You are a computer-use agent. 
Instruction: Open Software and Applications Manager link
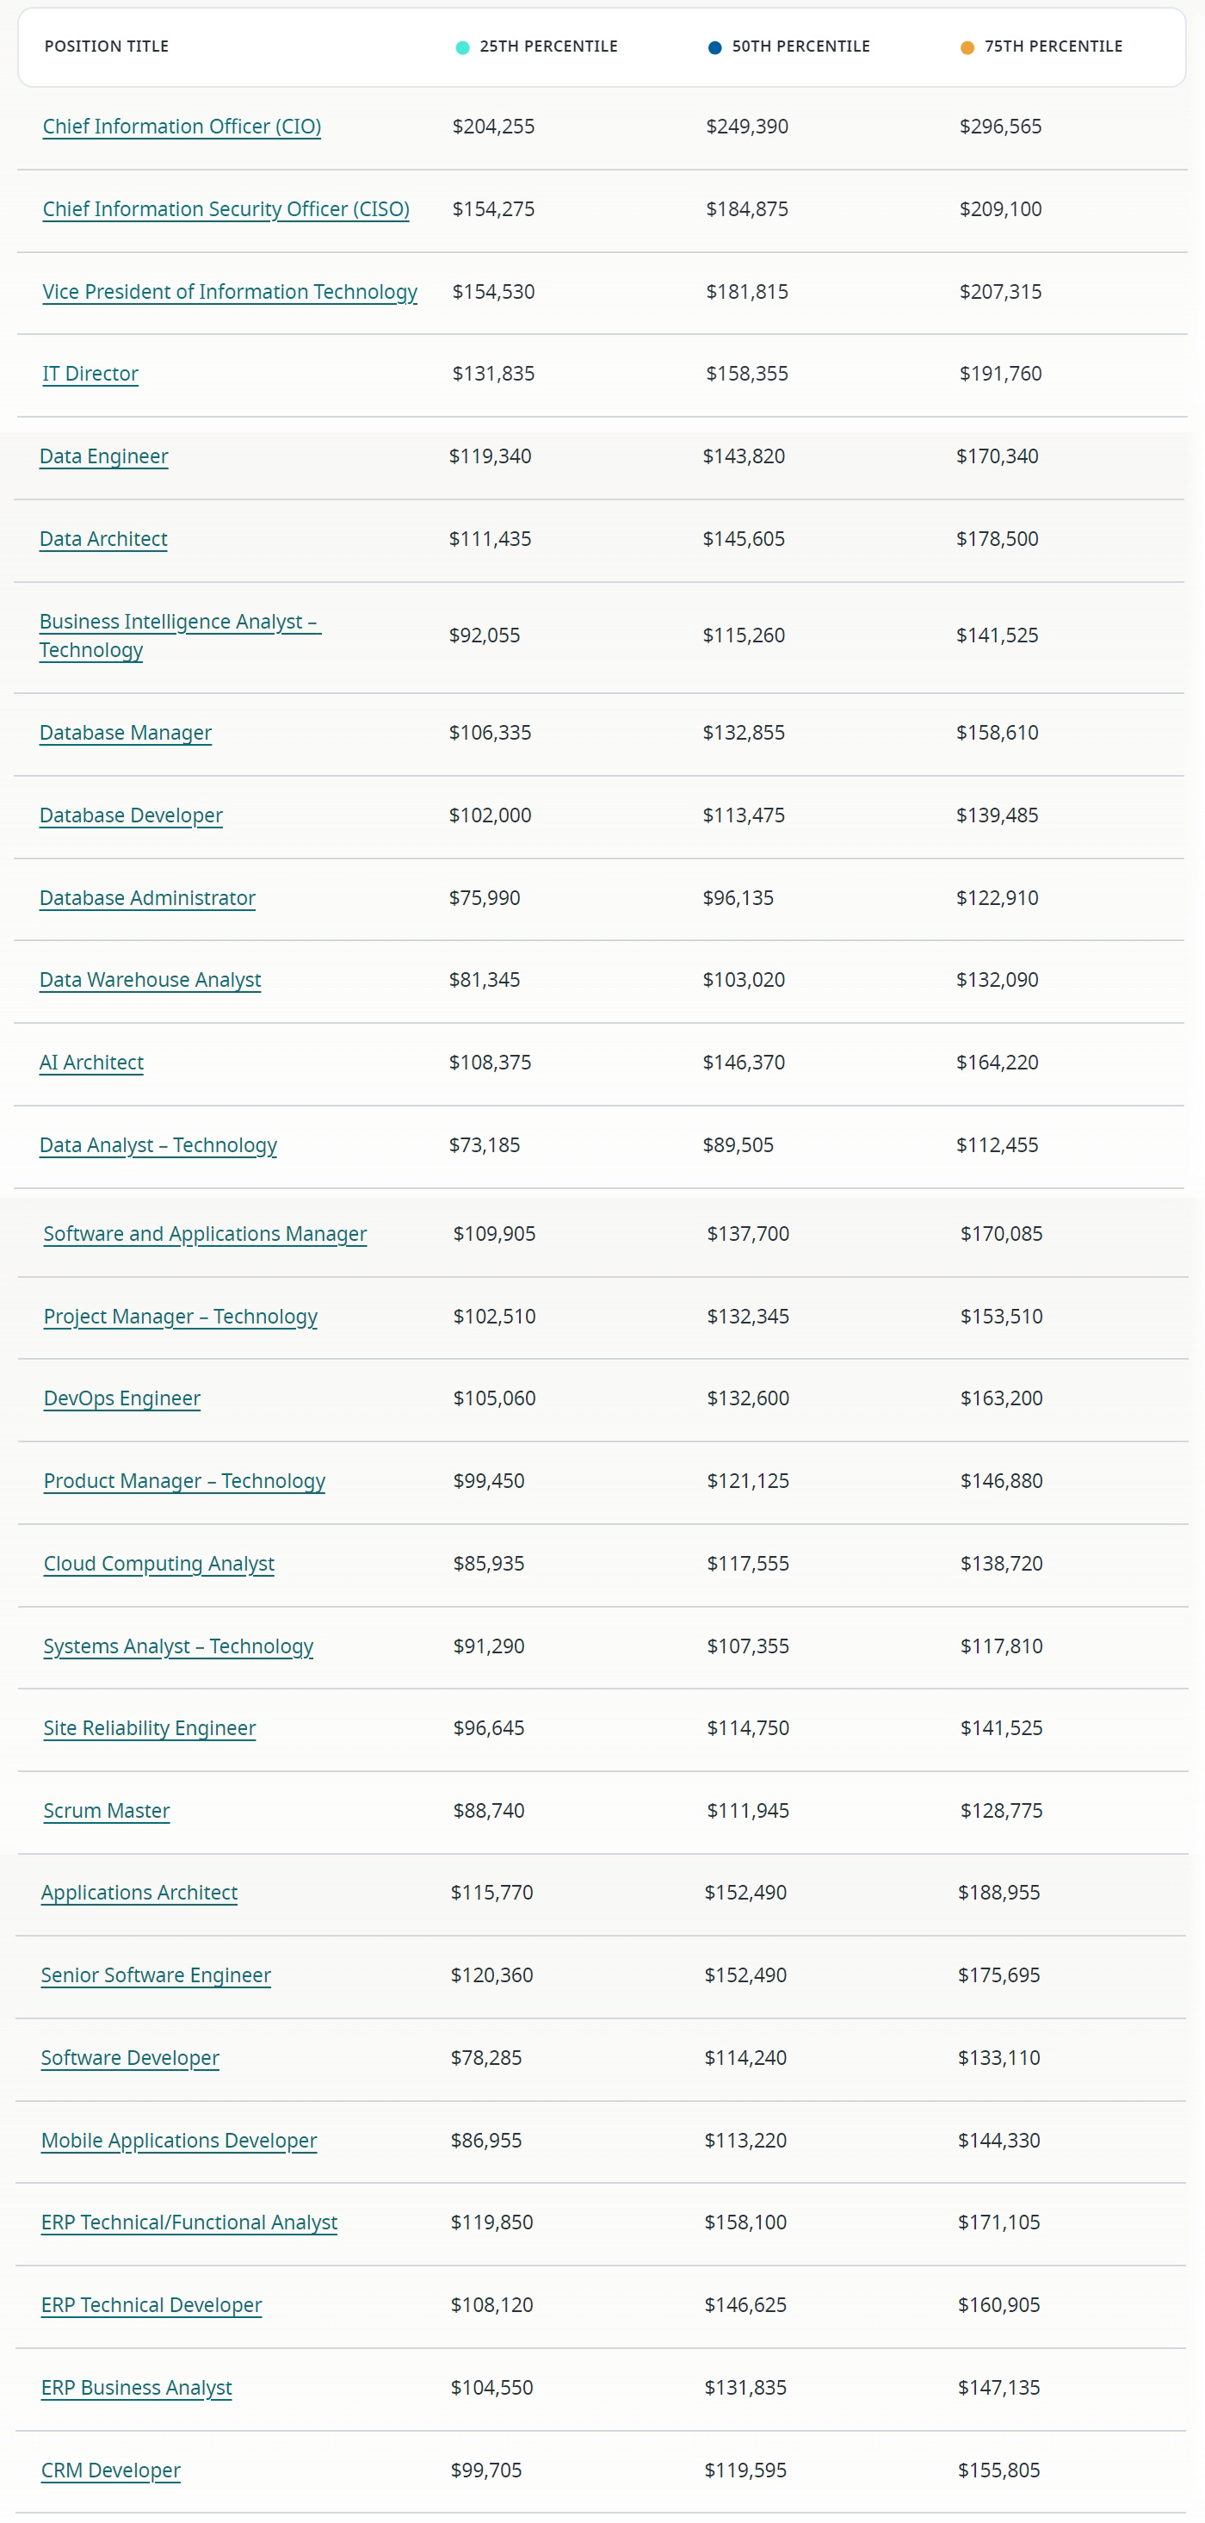(205, 1233)
